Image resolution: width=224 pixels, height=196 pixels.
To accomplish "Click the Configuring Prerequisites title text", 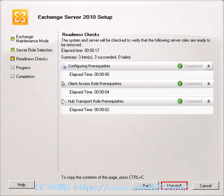I will point(89,66).
